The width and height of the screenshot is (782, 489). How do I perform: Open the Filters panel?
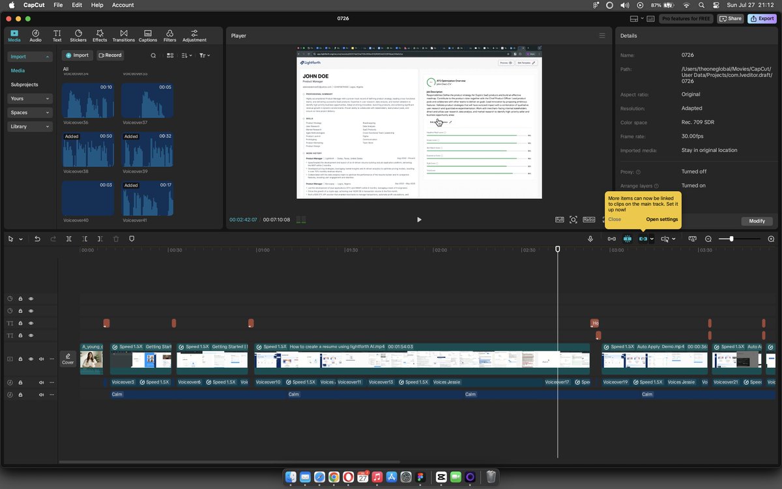pyautogui.click(x=169, y=35)
